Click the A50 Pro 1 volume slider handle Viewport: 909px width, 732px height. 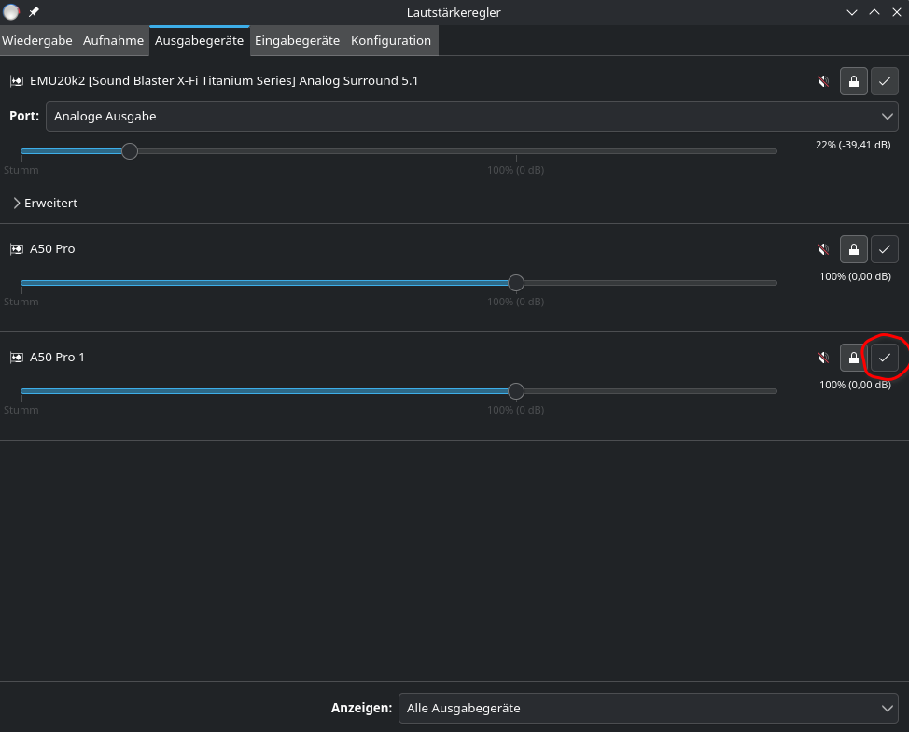pyautogui.click(x=516, y=391)
